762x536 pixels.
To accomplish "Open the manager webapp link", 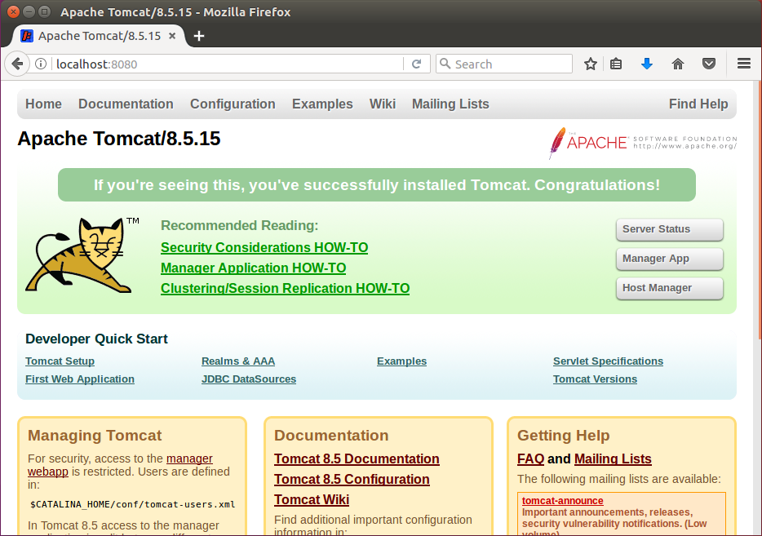I will point(189,458).
